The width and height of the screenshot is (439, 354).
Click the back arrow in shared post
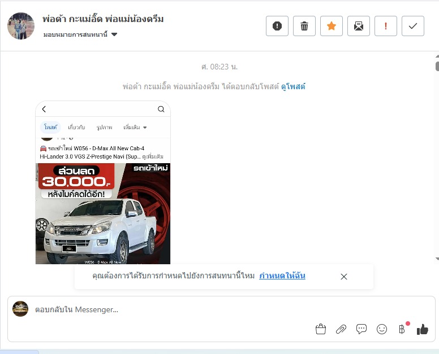tap(44, 109)
